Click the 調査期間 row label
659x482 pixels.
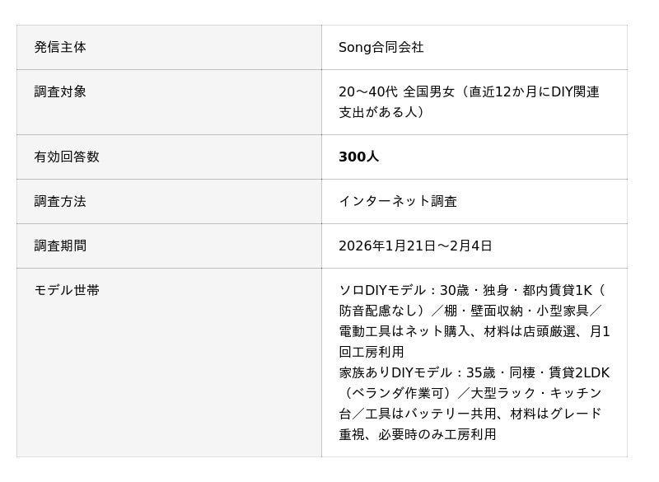pos(60,246)
